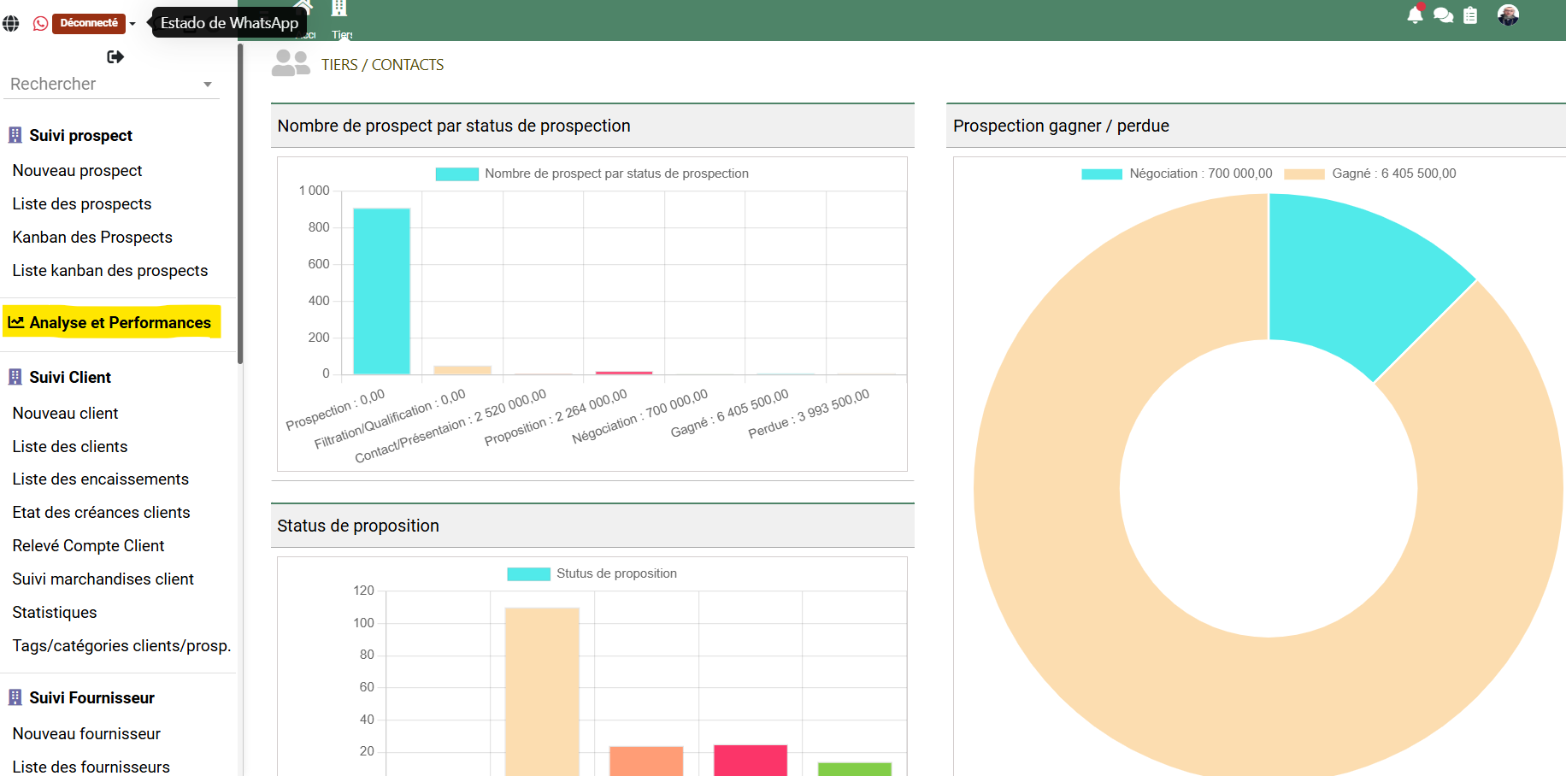Open notifications via the bell icon
Screen dimensions: 1566x776
click(x=1415, y=15)
